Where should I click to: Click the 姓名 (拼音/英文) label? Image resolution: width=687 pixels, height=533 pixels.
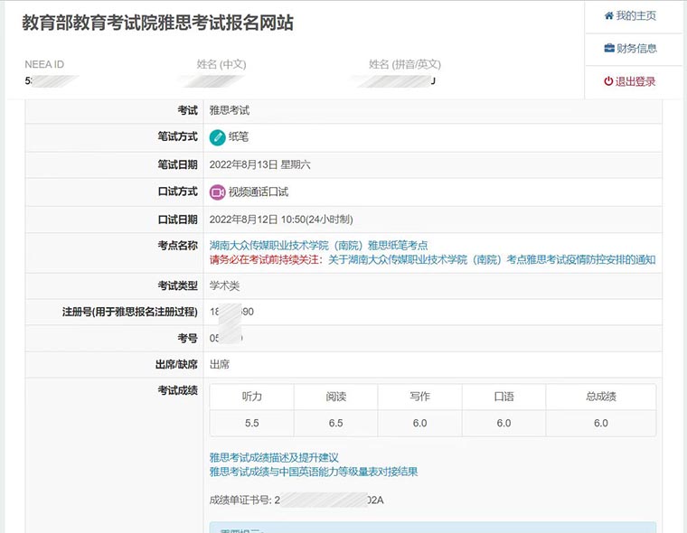(x=405, y=65)
